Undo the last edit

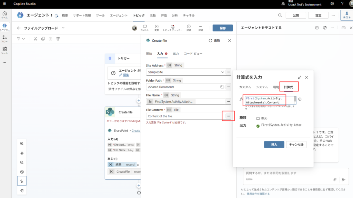[x=19, y=39]
